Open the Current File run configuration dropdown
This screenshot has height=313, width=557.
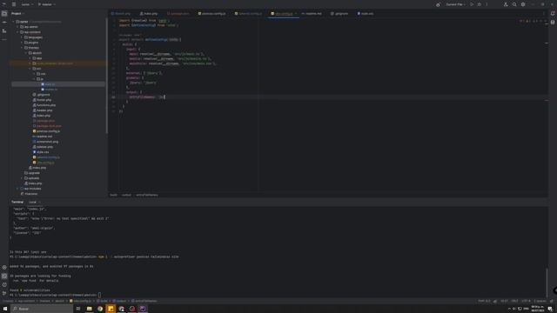pos(456,4)
